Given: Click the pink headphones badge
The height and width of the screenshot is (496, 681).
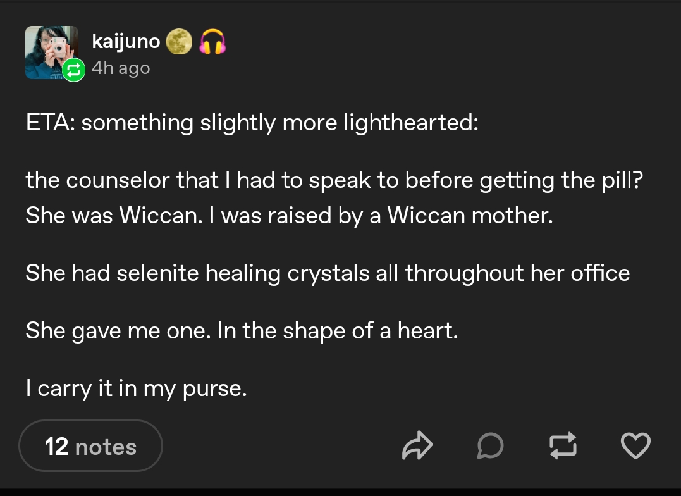Looking at the screenshot, I should [212, 42].
